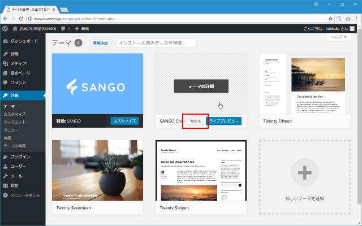Click the SANGO theme screenshot
362x226 pixels.
tap(97, 84)
